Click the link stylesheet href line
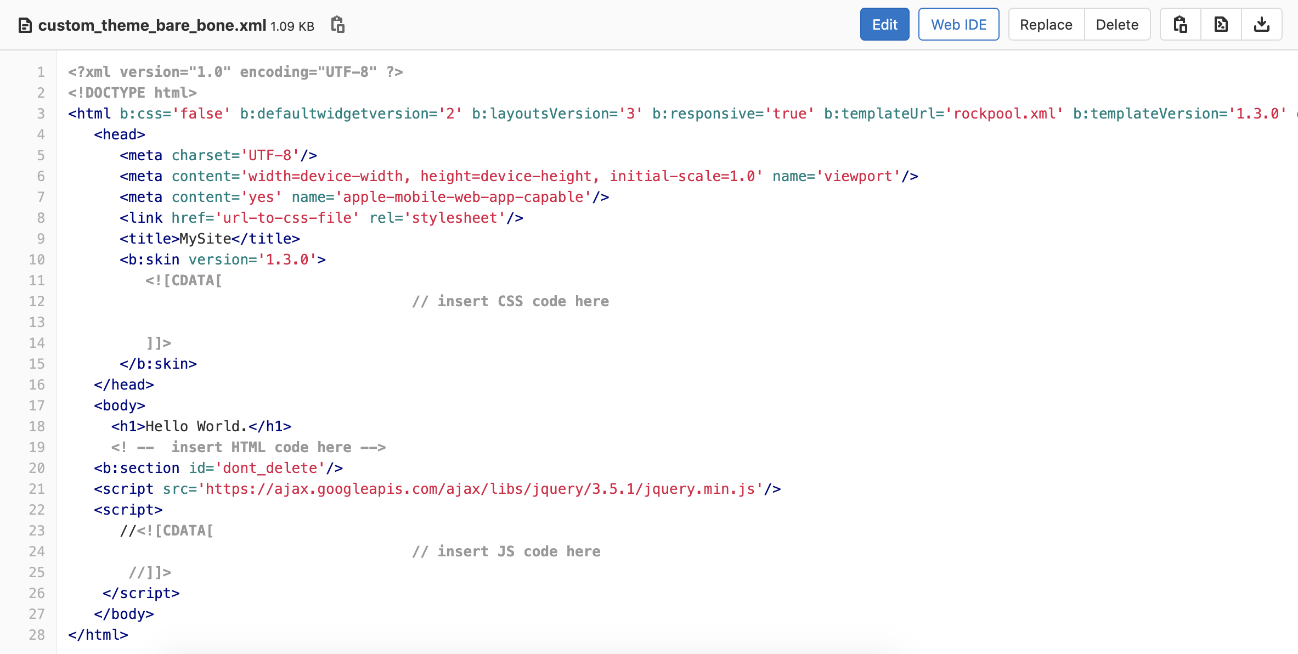The height and width of the screenshot is (654, 1298). coord(321,218)
